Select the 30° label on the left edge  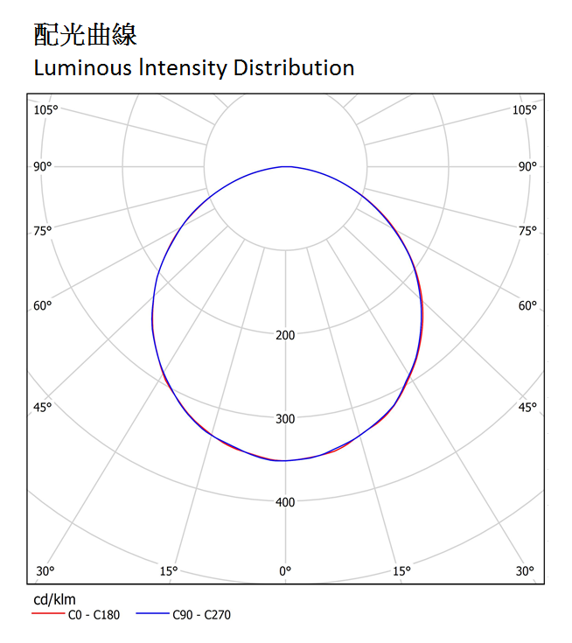click(45, 571)
